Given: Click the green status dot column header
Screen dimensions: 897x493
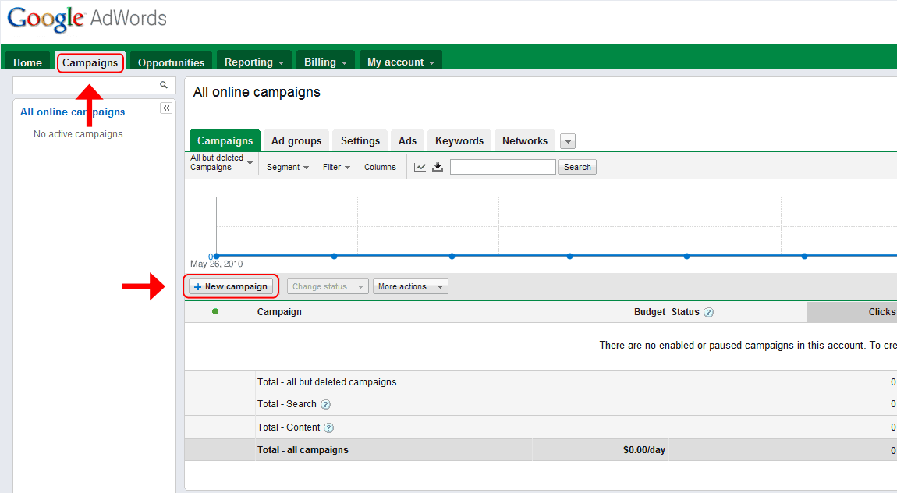Looking at the screenshot, I should [x=215, y=312].
